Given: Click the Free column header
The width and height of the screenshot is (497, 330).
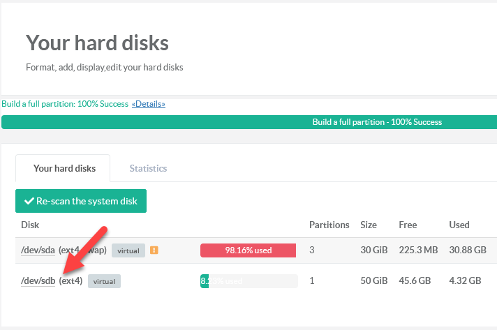Looking at the screenshot, I should pos(408,225).
